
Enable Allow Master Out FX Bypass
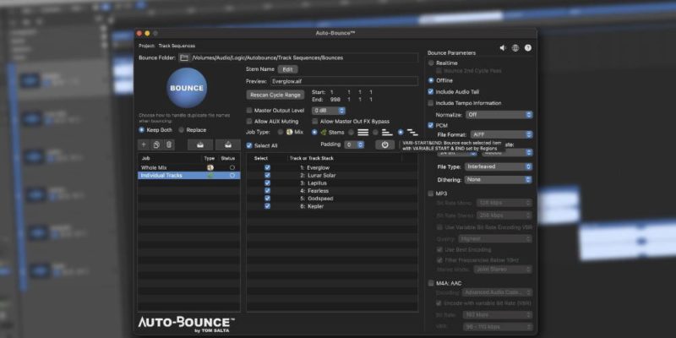coord(315,122)
